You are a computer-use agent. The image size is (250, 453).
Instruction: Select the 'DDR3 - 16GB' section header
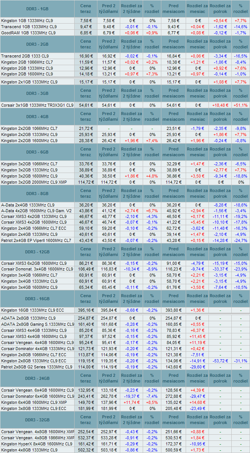[38, 298]
